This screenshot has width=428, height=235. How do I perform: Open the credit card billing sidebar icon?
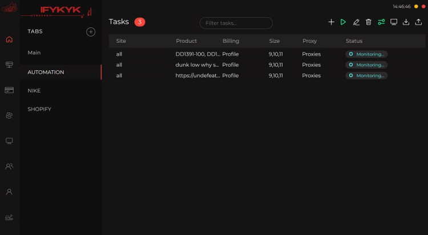tap(9, 90)
